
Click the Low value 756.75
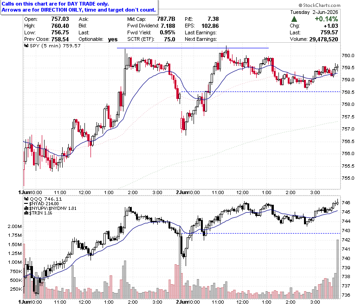[x=60, y=33]
